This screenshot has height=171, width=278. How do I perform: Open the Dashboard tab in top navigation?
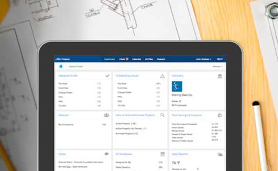click(110, 59)
